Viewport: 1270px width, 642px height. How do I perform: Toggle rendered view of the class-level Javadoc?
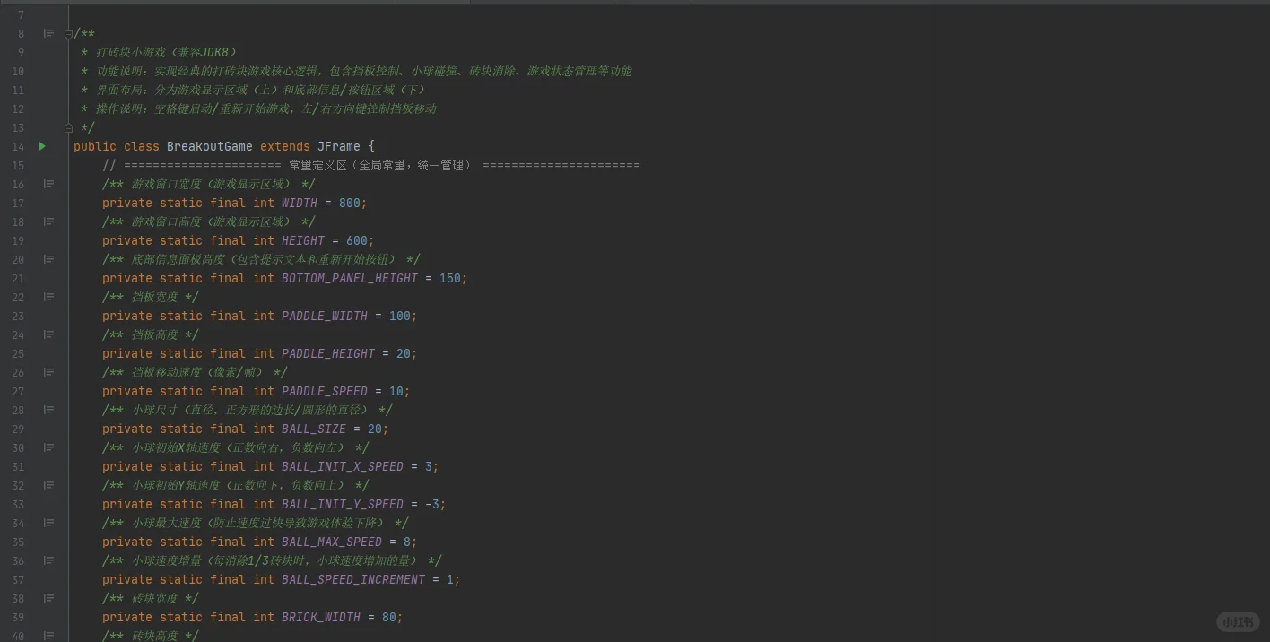click(x=48, y=33)
